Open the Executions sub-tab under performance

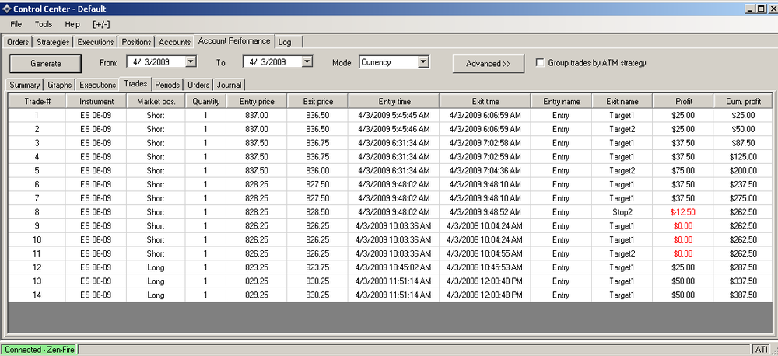point(98,85)
